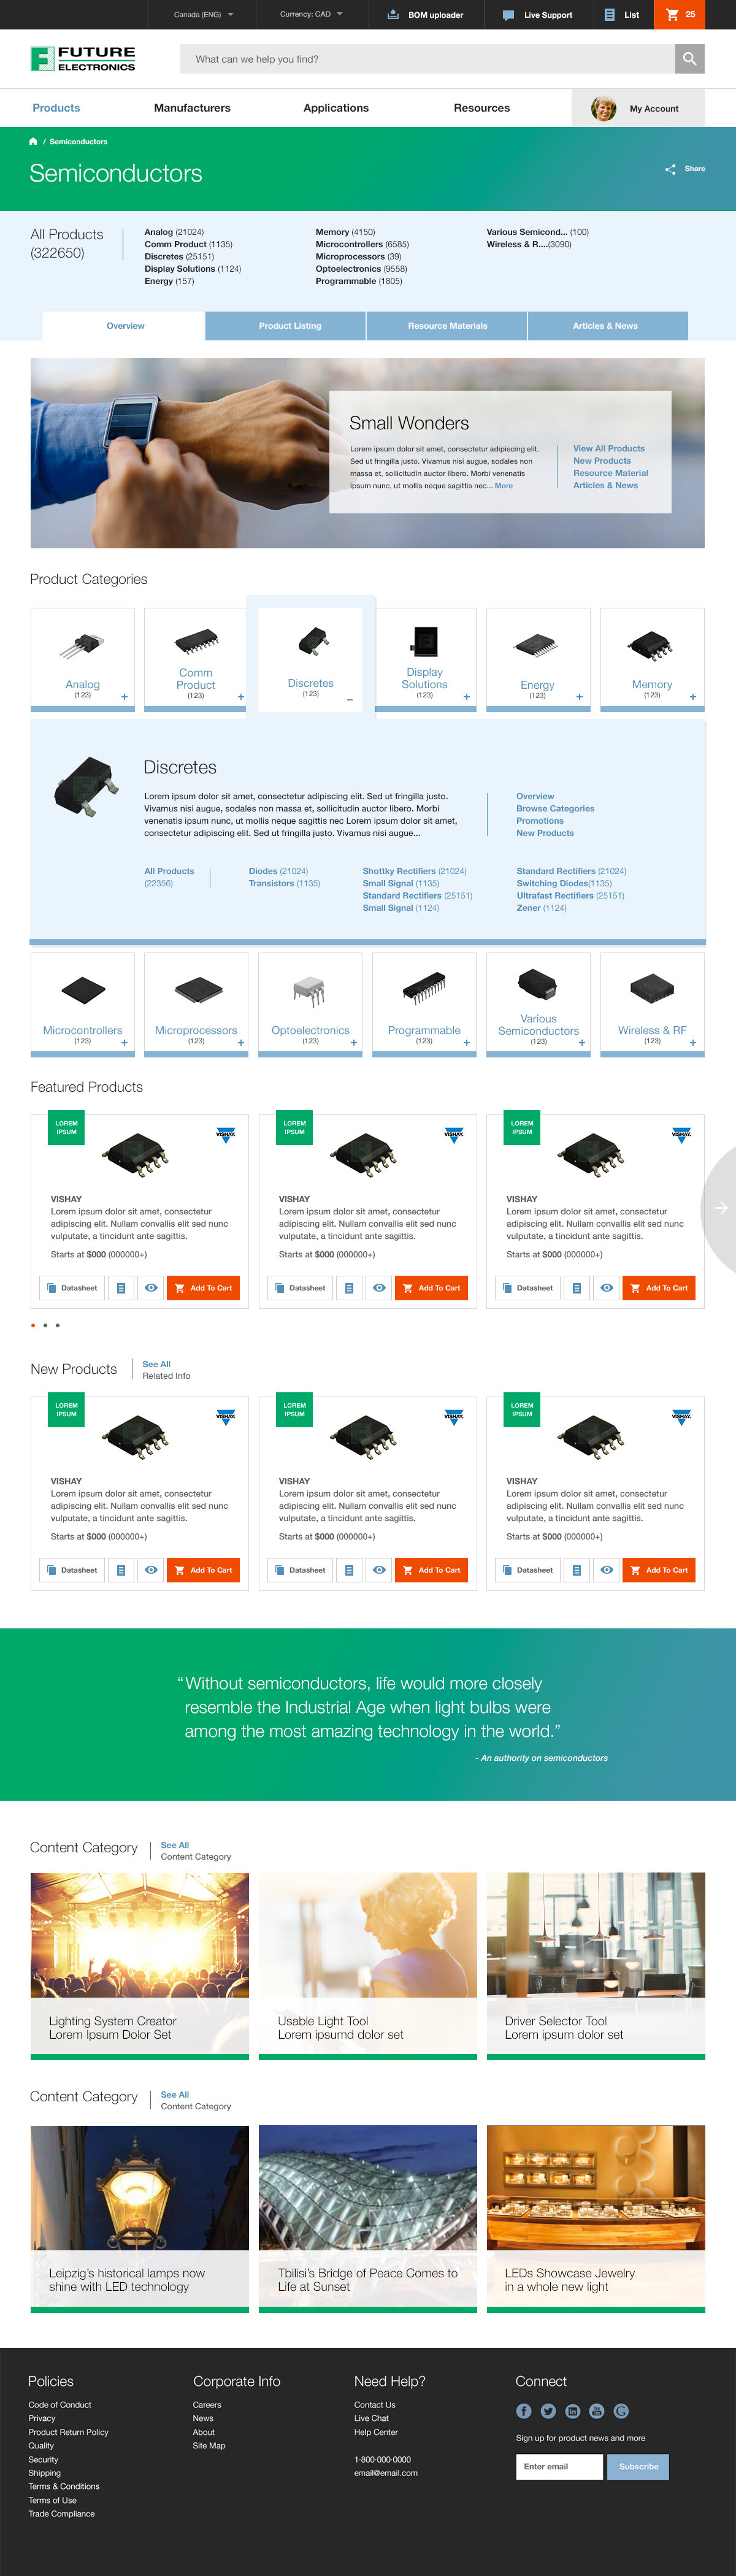Click Diodes (21024) in Discretes panel
This screenshot has height=2576, width=736.
point(278,871)
